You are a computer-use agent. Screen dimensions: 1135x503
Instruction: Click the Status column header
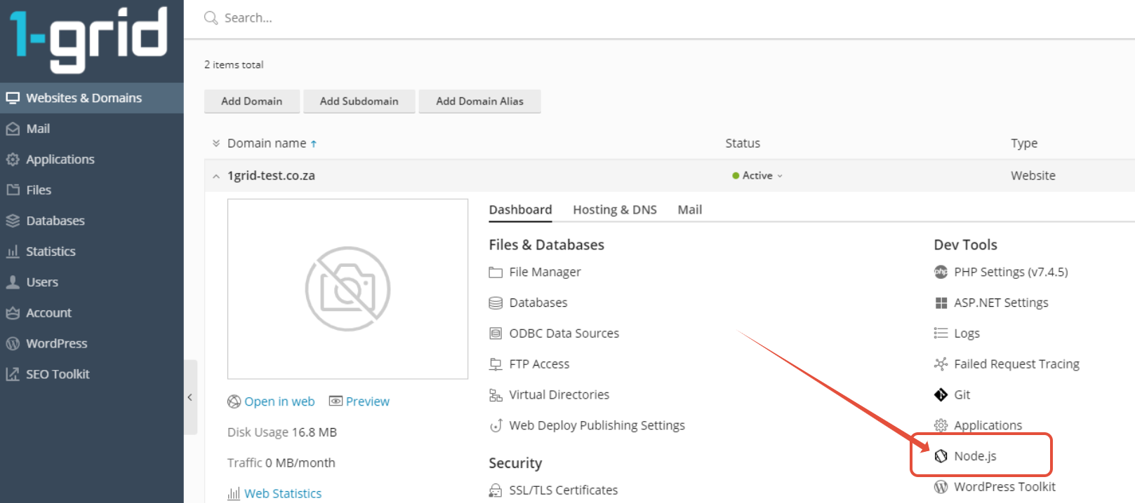[743, 143]
